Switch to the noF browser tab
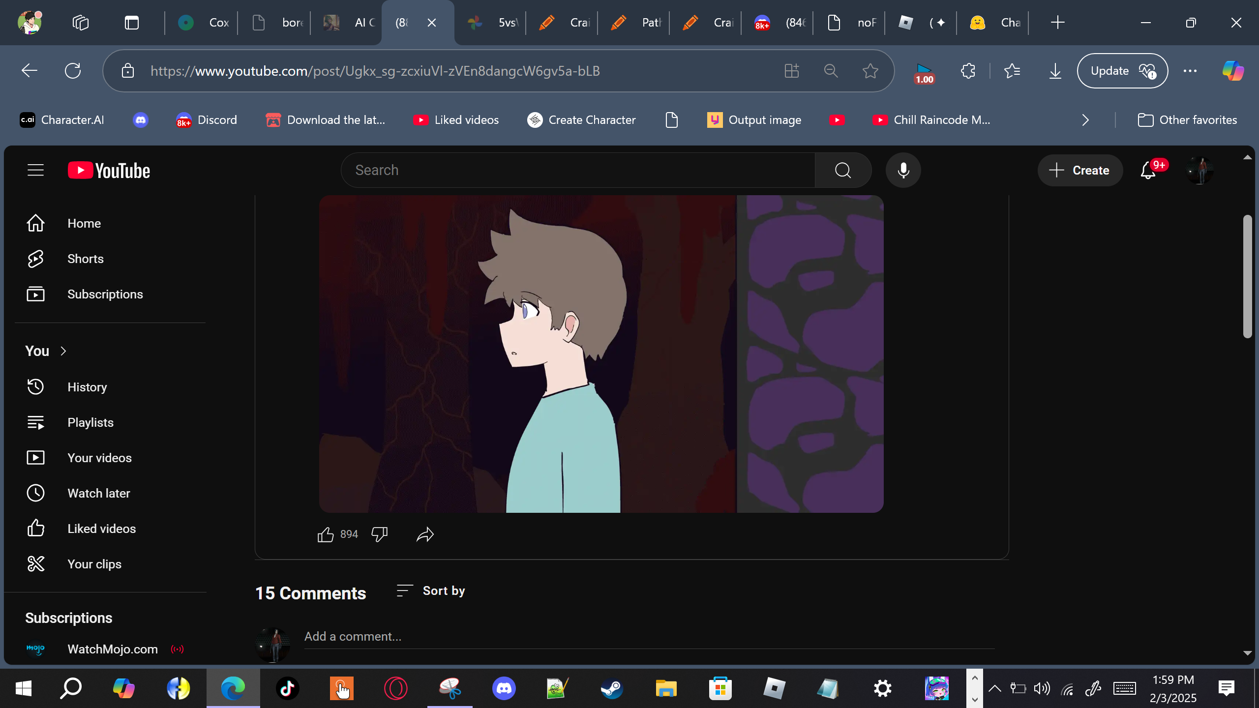1259x708 pixels. click(851, 23)
